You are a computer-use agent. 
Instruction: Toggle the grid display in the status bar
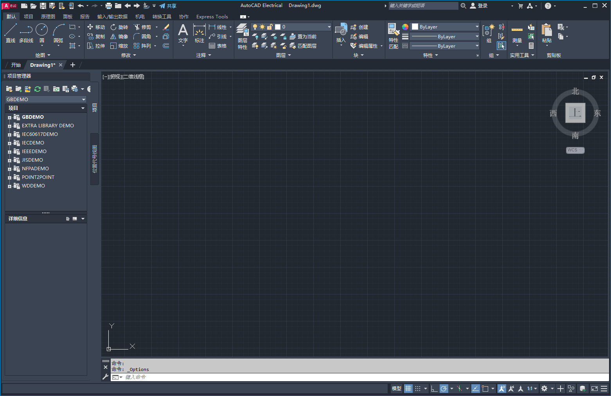(x=408, y=388)
